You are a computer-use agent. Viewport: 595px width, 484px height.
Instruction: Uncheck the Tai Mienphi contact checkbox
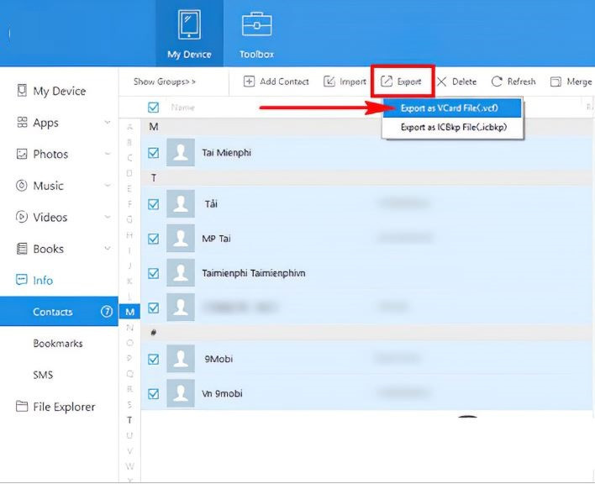click(153, 153)
